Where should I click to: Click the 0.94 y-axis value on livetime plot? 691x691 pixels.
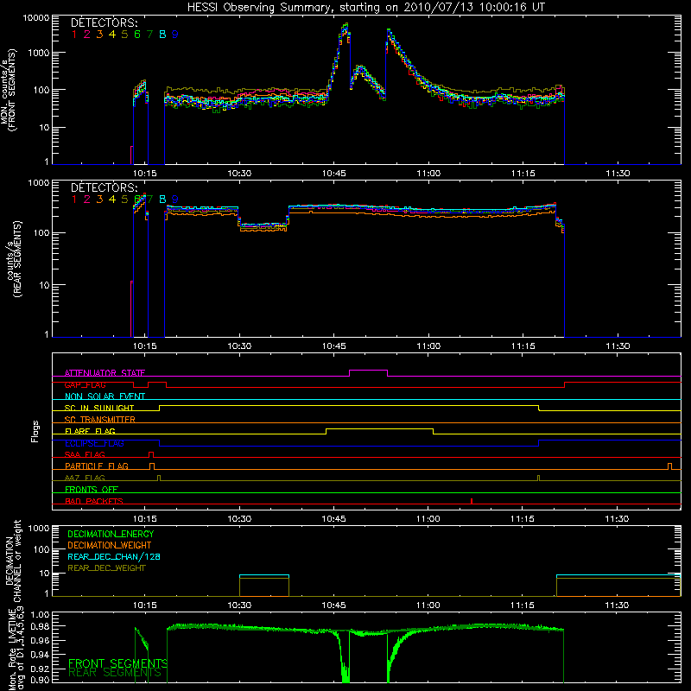(x=40, y=654)
